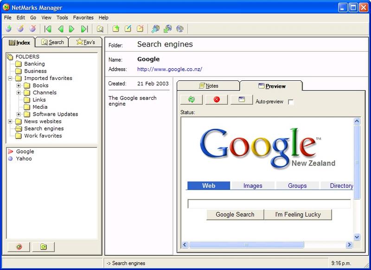Select the Groups tab in preview

(297, 185)
